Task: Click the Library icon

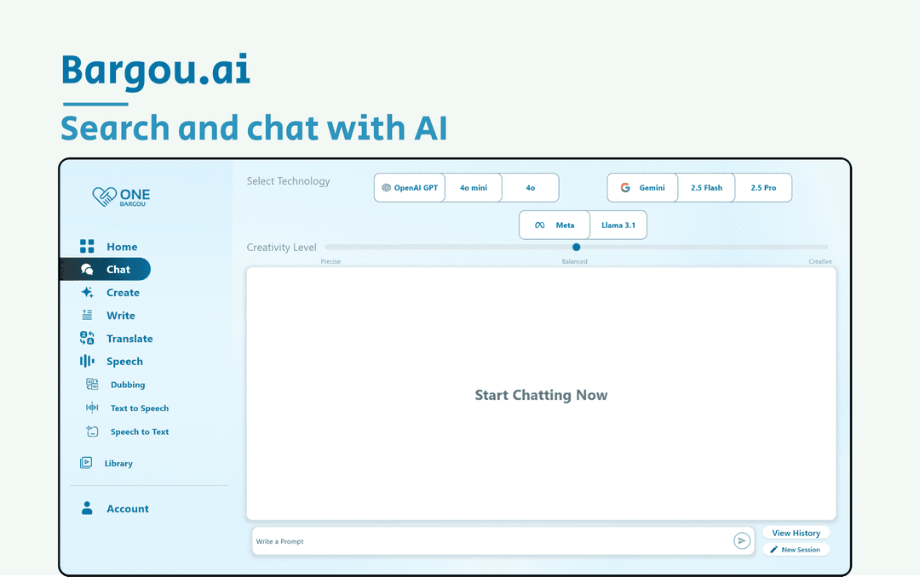Action: click(x=86, y=463)
